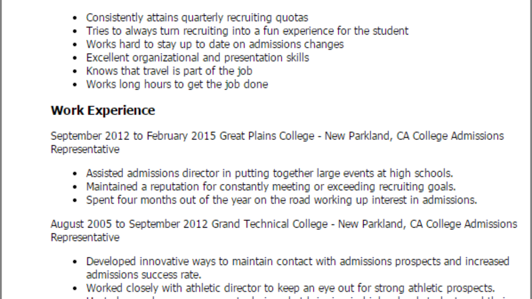Click the date 'September 2012 to February 2015'
Viewport: 532px width, 299px height.
(133, 136)
